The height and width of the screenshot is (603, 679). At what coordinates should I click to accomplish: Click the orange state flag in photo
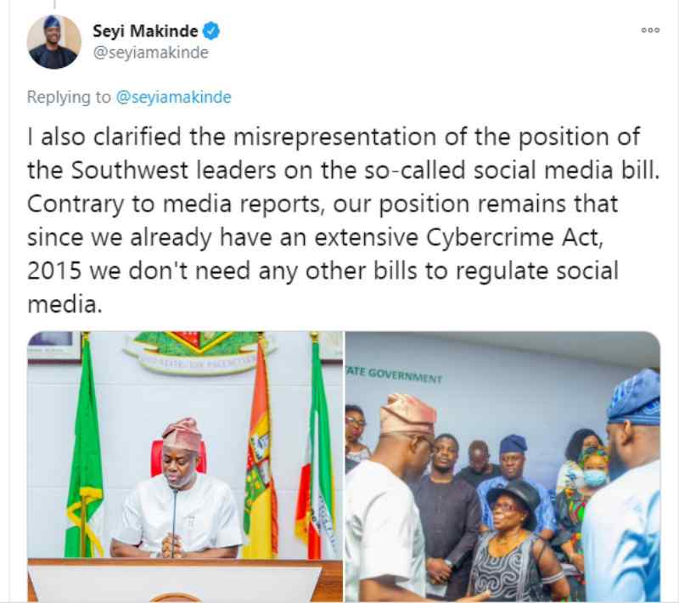(261, 448)
